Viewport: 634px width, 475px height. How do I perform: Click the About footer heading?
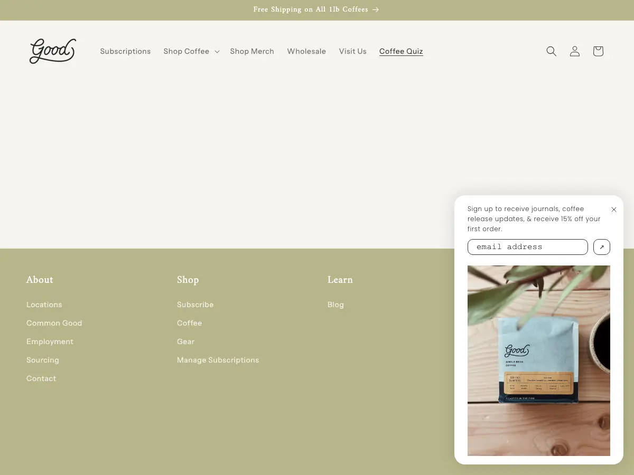tap(40, 280)
